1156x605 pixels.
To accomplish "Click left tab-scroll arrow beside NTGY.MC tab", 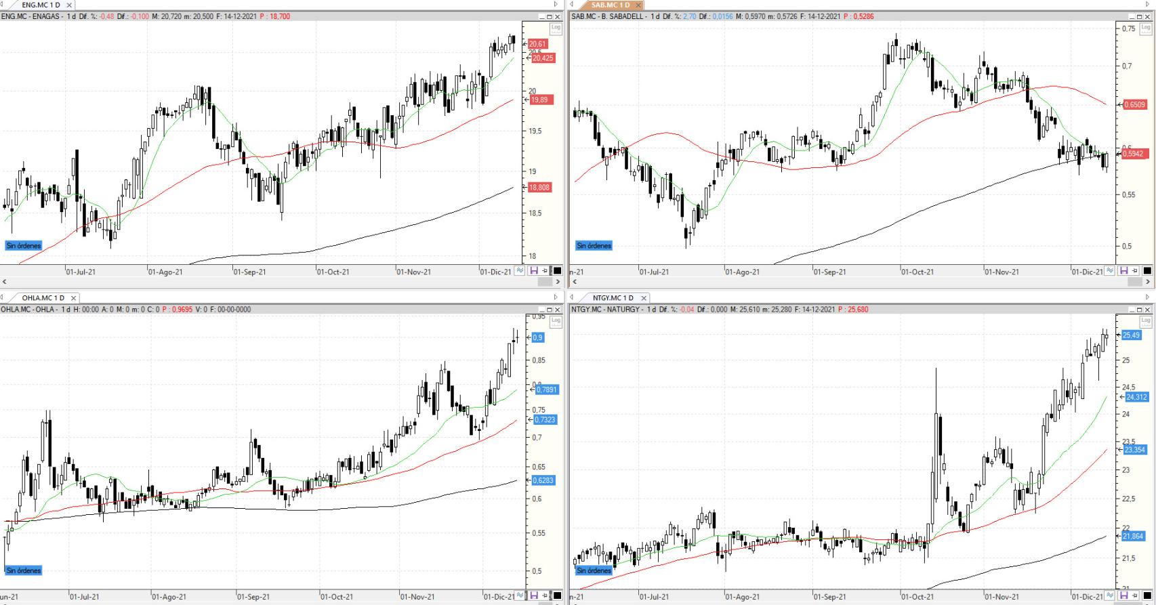I will [572, 298].
